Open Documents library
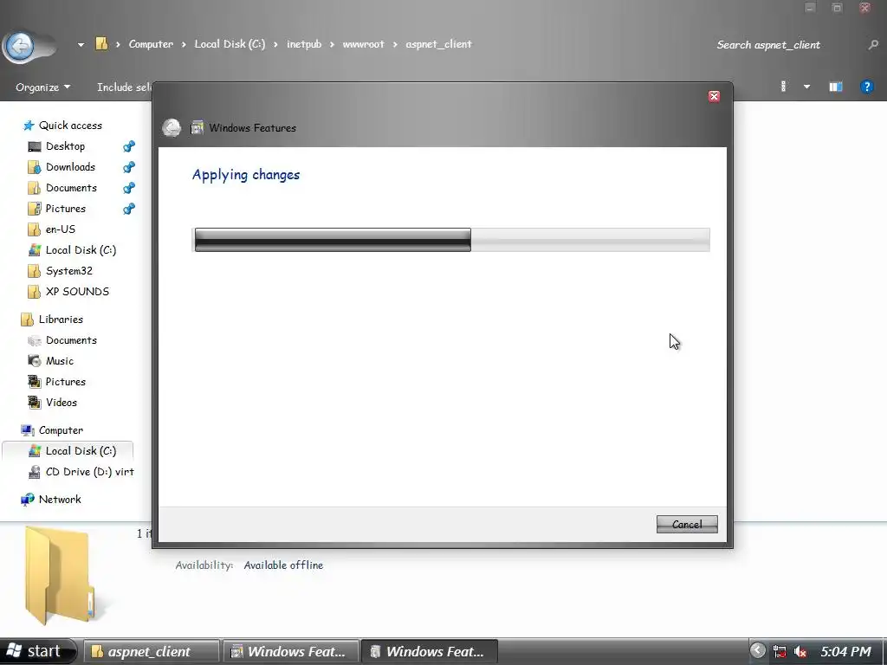This screenshot has height=665, width=887. pyautogui.click(x=71, y=340)
